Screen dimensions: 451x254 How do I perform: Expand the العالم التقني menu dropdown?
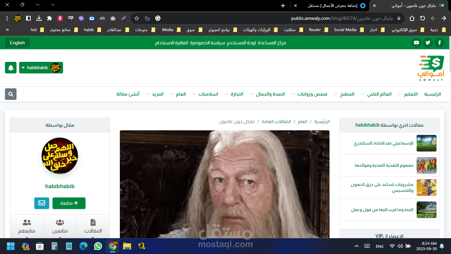[x=363, y=94]
